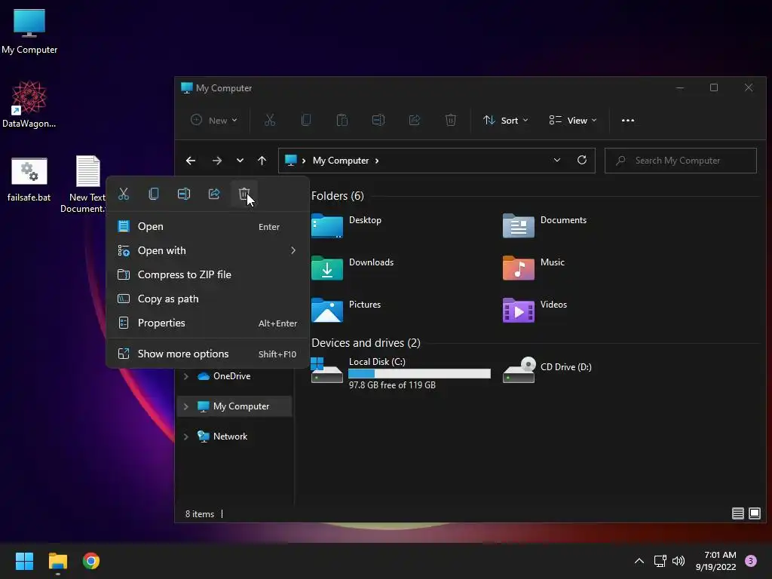Open the New dropdown in Explorer toolbar
This screenshot has width=772, height=579.
point(214,121)
